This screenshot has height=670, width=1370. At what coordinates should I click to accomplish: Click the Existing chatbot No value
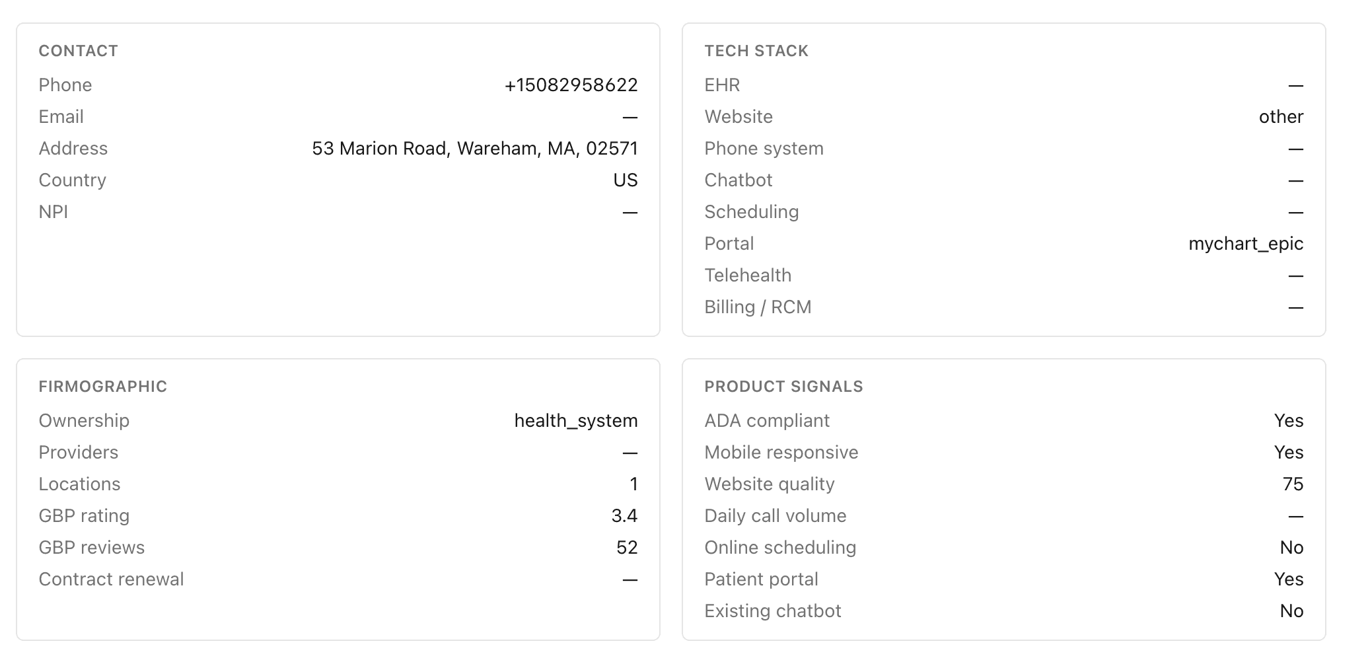tap(1291, 611)
